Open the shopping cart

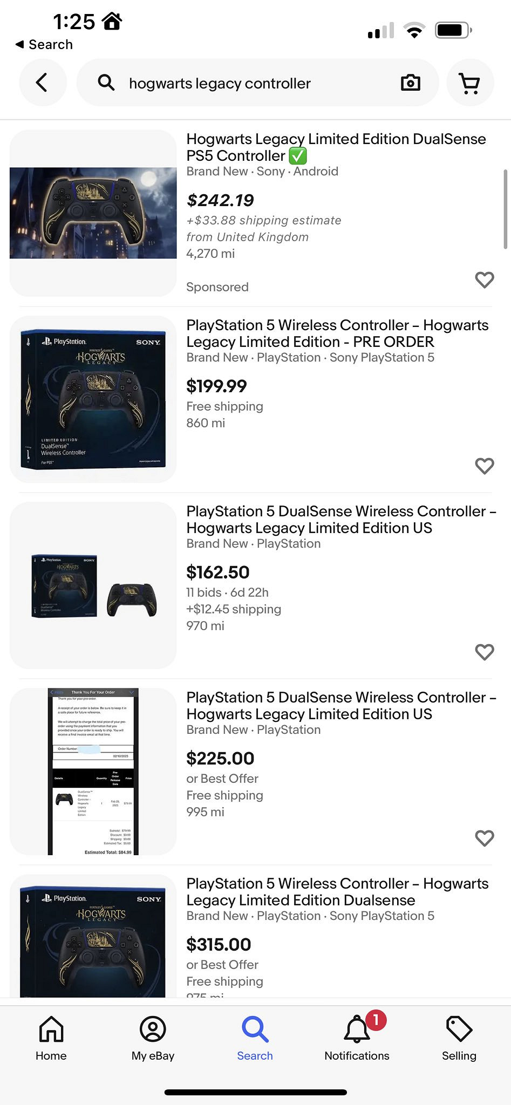click(469, 83)
